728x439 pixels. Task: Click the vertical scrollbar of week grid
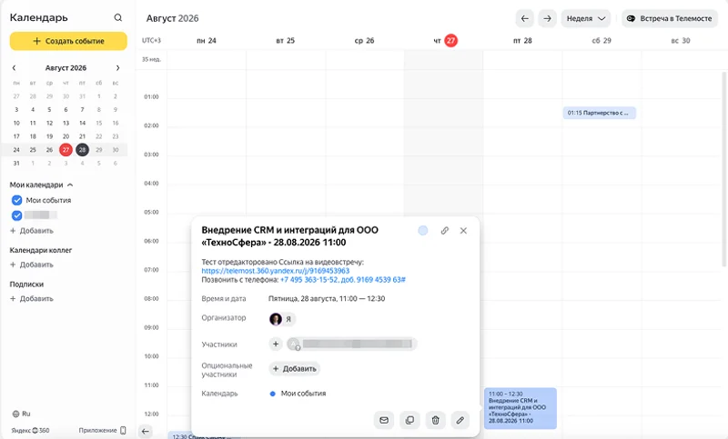click(724, 169)
